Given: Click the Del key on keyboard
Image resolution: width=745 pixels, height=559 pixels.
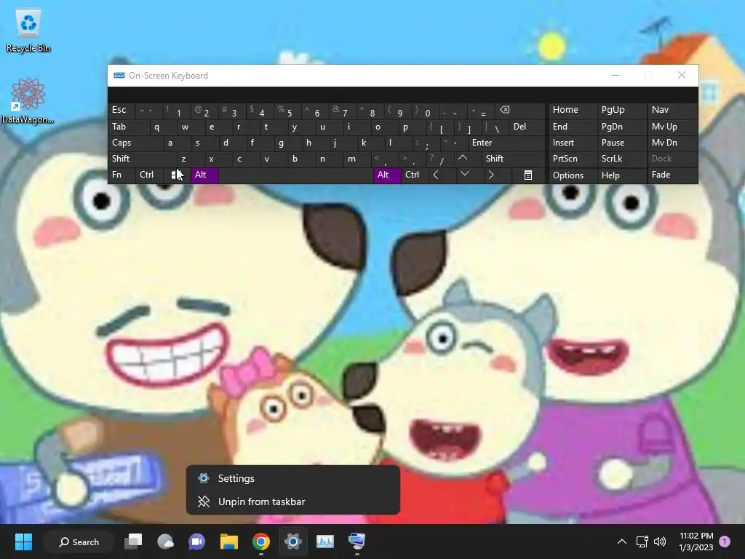Looking at the screenshot, I should [527, 127].
